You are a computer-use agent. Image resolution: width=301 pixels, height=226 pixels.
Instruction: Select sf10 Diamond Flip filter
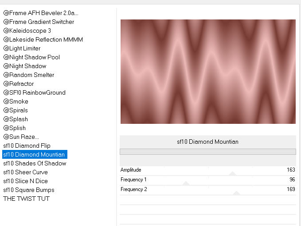(x=27, y=146)
